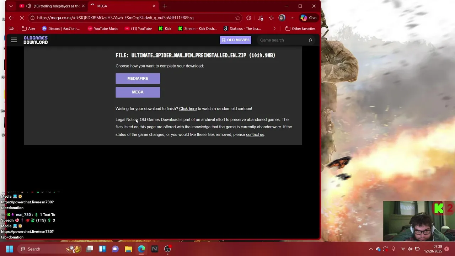Open a new browser tab

[x=165, y=6]
